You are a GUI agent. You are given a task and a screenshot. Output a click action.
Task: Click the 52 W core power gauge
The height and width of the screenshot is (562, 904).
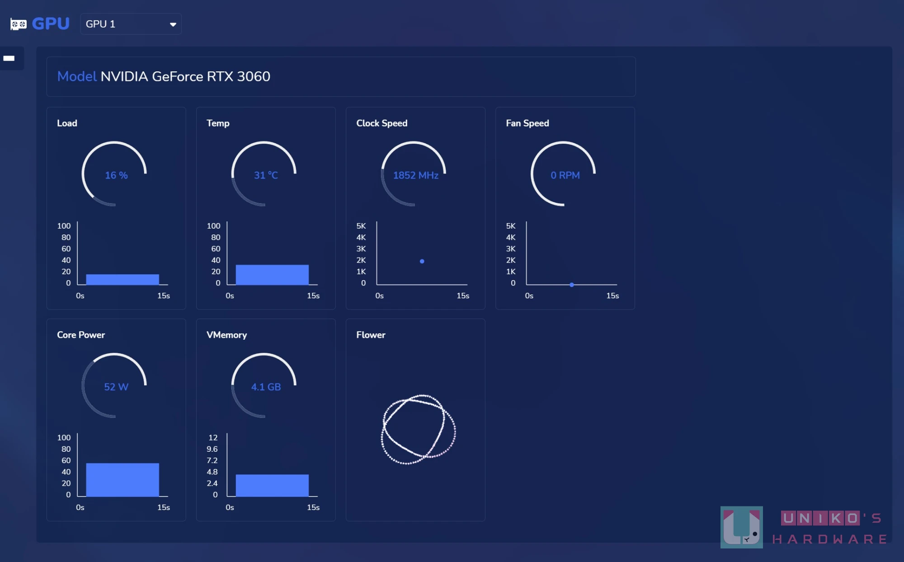pyautogui.click(x=114, y=386)
